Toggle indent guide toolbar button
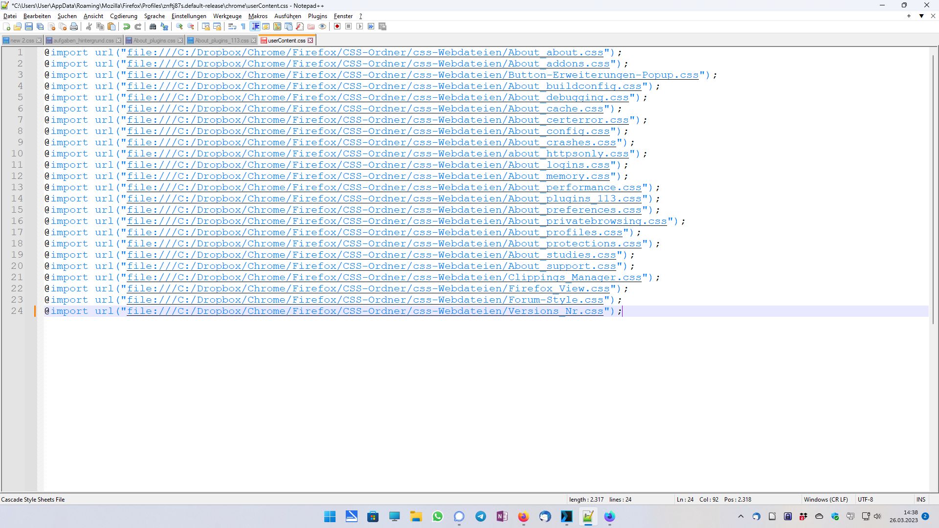 255,26
